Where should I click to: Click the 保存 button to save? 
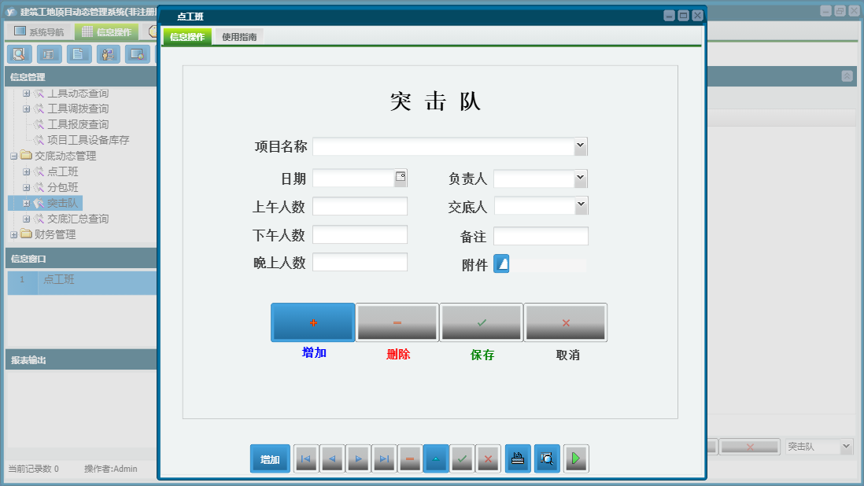(481, 322)
